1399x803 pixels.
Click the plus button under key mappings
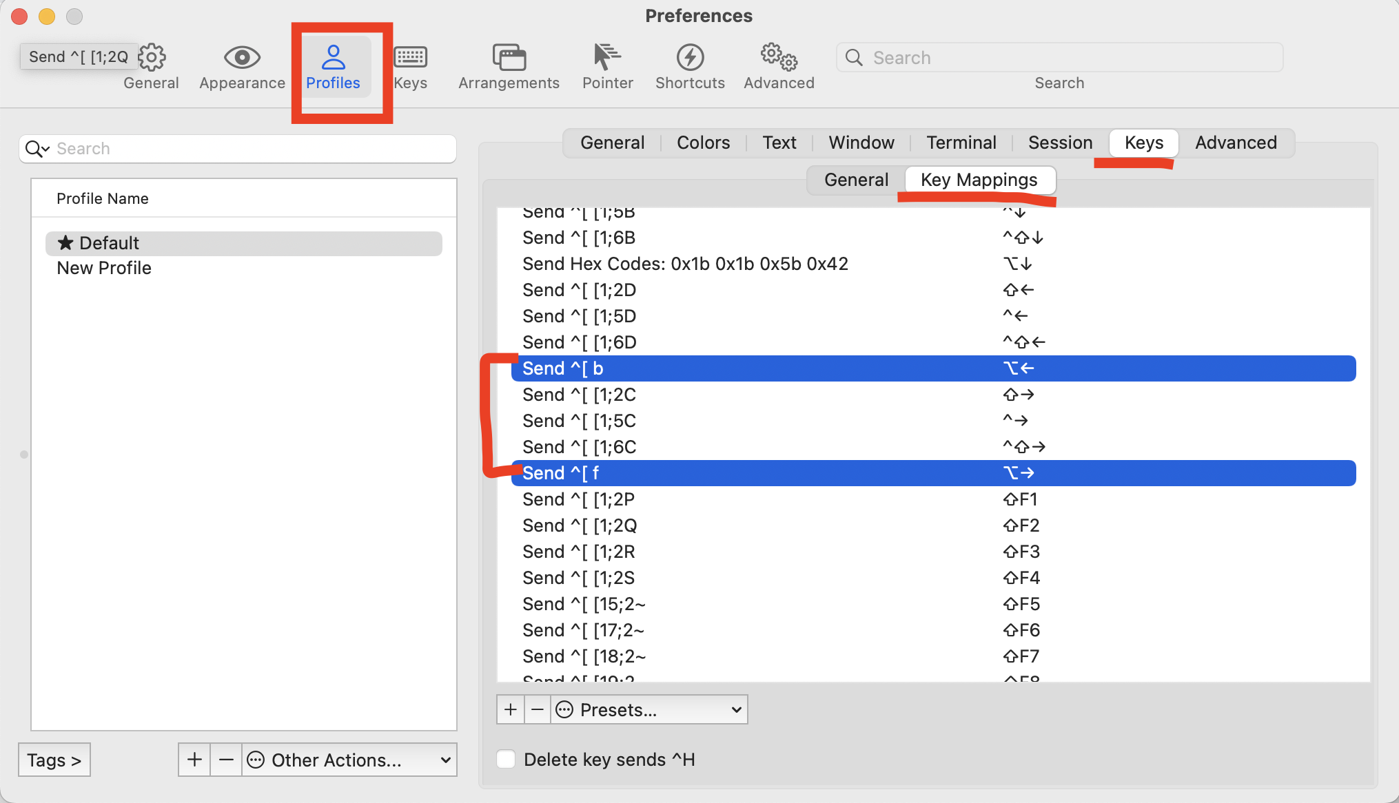[511, 709]
